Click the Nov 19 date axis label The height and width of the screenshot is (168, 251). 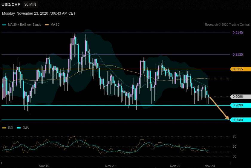44,166
